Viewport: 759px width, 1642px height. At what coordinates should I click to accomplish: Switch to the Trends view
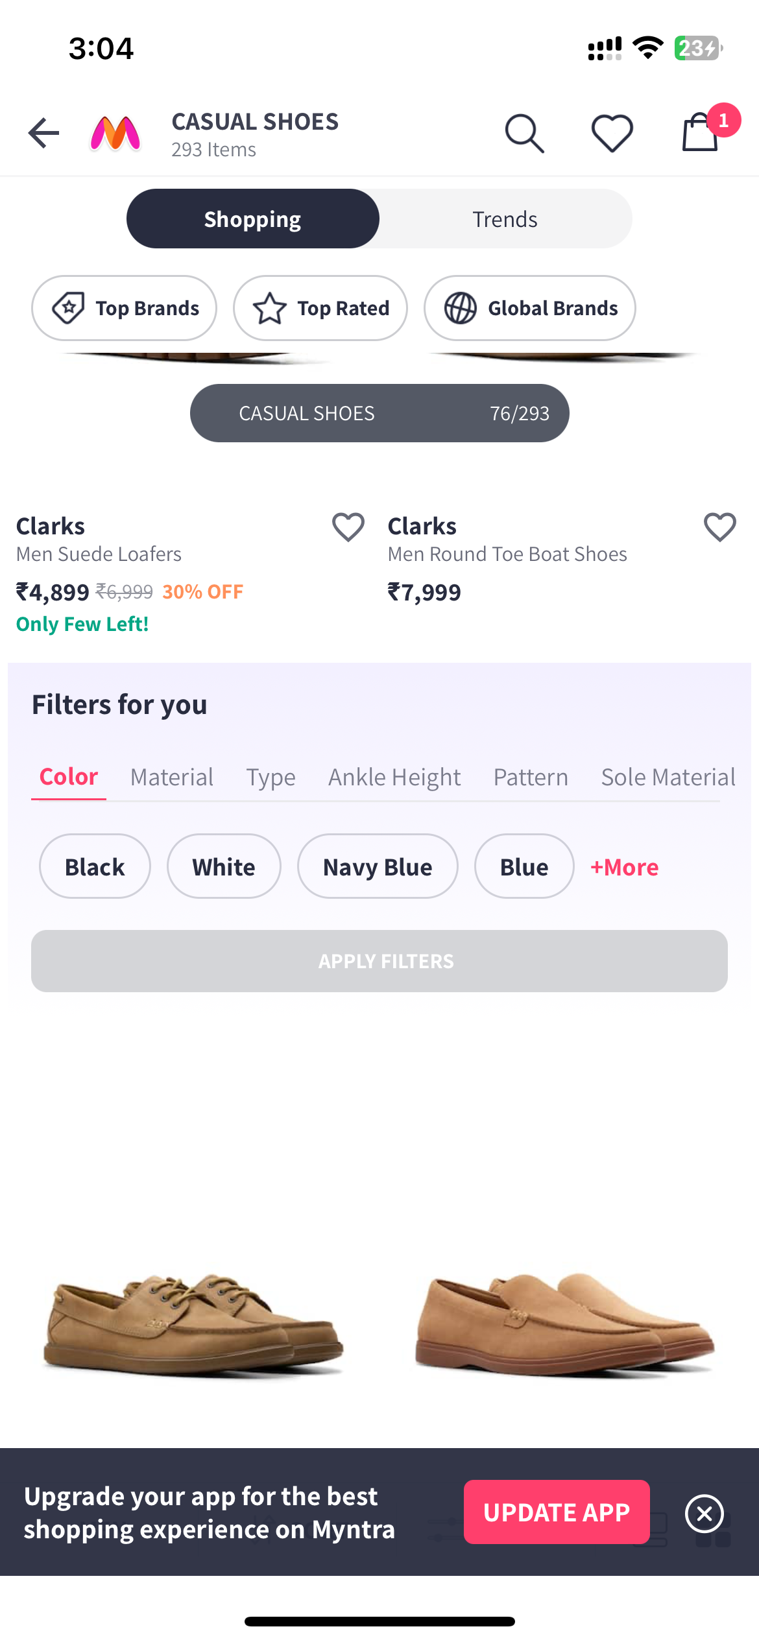[x=505, y=219]
